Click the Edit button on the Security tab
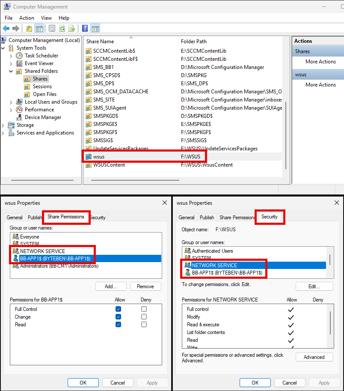 click(314, 286)
